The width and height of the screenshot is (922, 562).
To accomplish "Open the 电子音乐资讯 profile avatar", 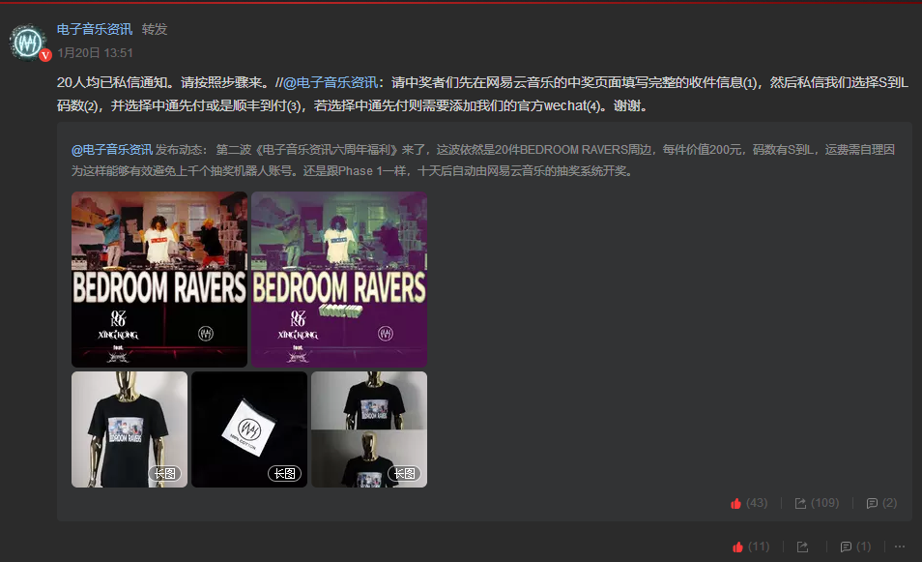I will pyautogui.click(x=27, y=42).
